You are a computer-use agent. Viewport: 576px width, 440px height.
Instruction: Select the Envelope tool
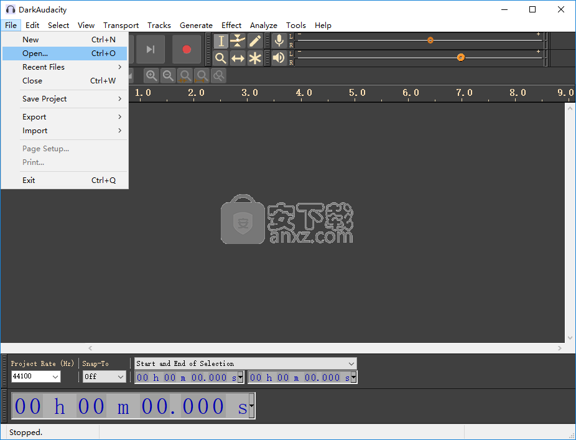238,41
